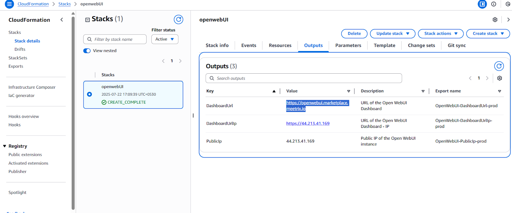Open the Create stack dropdown
This screenshot has height=213, width=512.
(488, 33)
